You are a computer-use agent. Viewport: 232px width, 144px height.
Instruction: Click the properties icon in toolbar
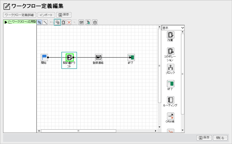(81, 22)
